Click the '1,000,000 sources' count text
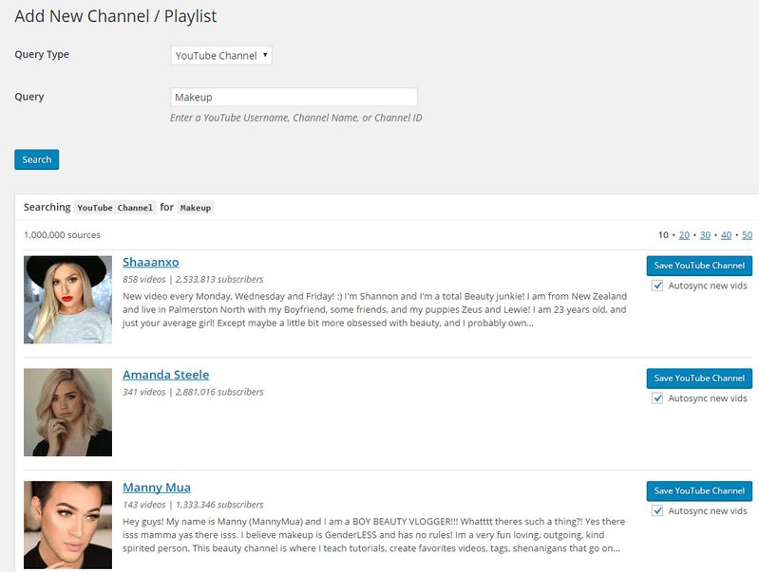 (62, 235)
